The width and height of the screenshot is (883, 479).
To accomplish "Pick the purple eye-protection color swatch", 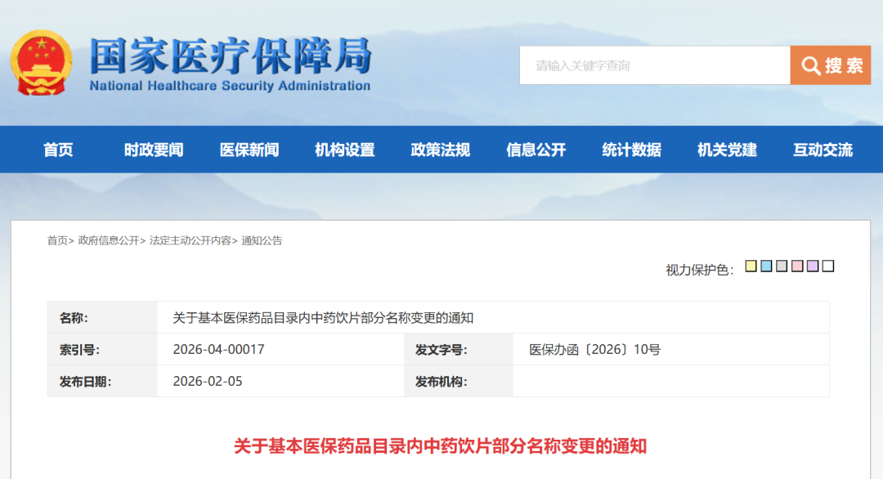I will pyautogui.click(x=813, y=266).
